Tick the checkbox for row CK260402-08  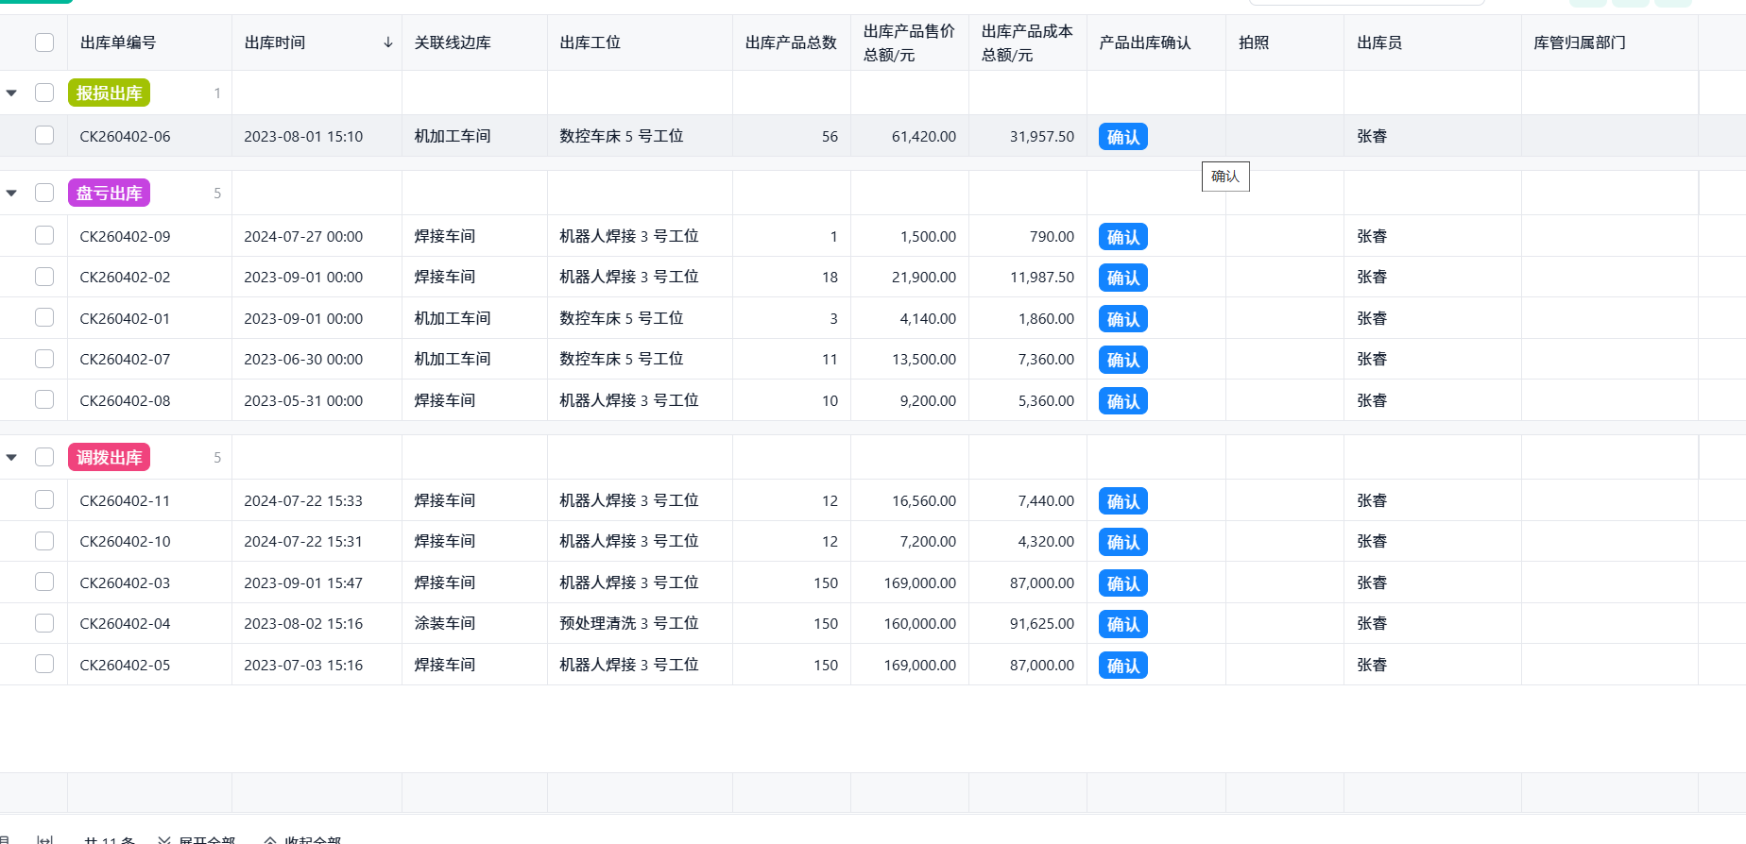[x=44, y=399]
